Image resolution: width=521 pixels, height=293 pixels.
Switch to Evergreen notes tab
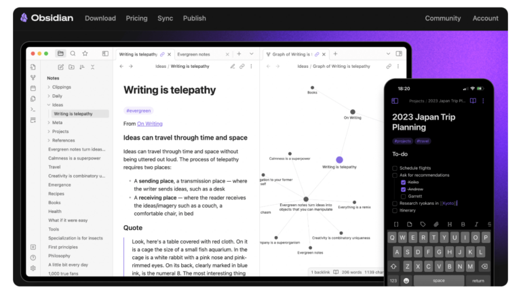[x=203, y=54]
